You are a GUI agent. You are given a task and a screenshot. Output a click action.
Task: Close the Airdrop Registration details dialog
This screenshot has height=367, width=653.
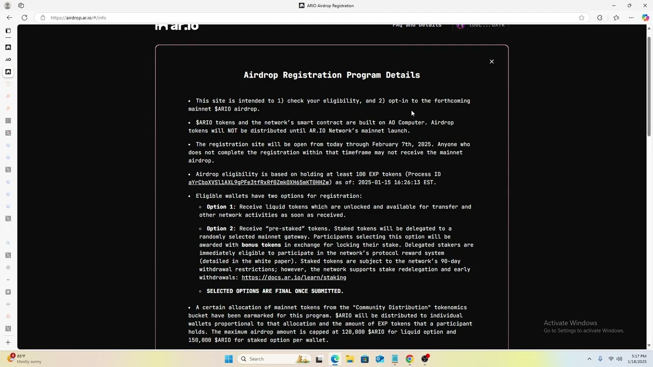pos(492,62)
